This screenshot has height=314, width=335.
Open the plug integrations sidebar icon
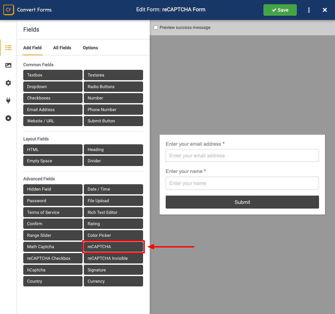(x=8, y=100)
